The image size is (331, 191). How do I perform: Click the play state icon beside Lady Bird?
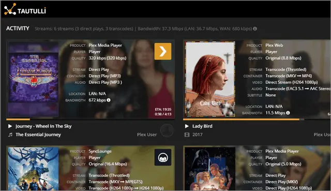point(187,126)
